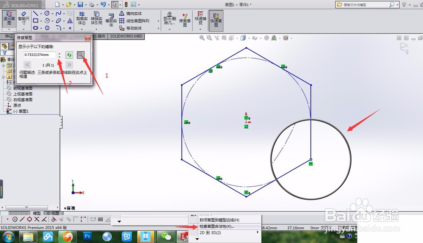
Task: Open dropdown arrow next to Save
Action: click(86, 5)
